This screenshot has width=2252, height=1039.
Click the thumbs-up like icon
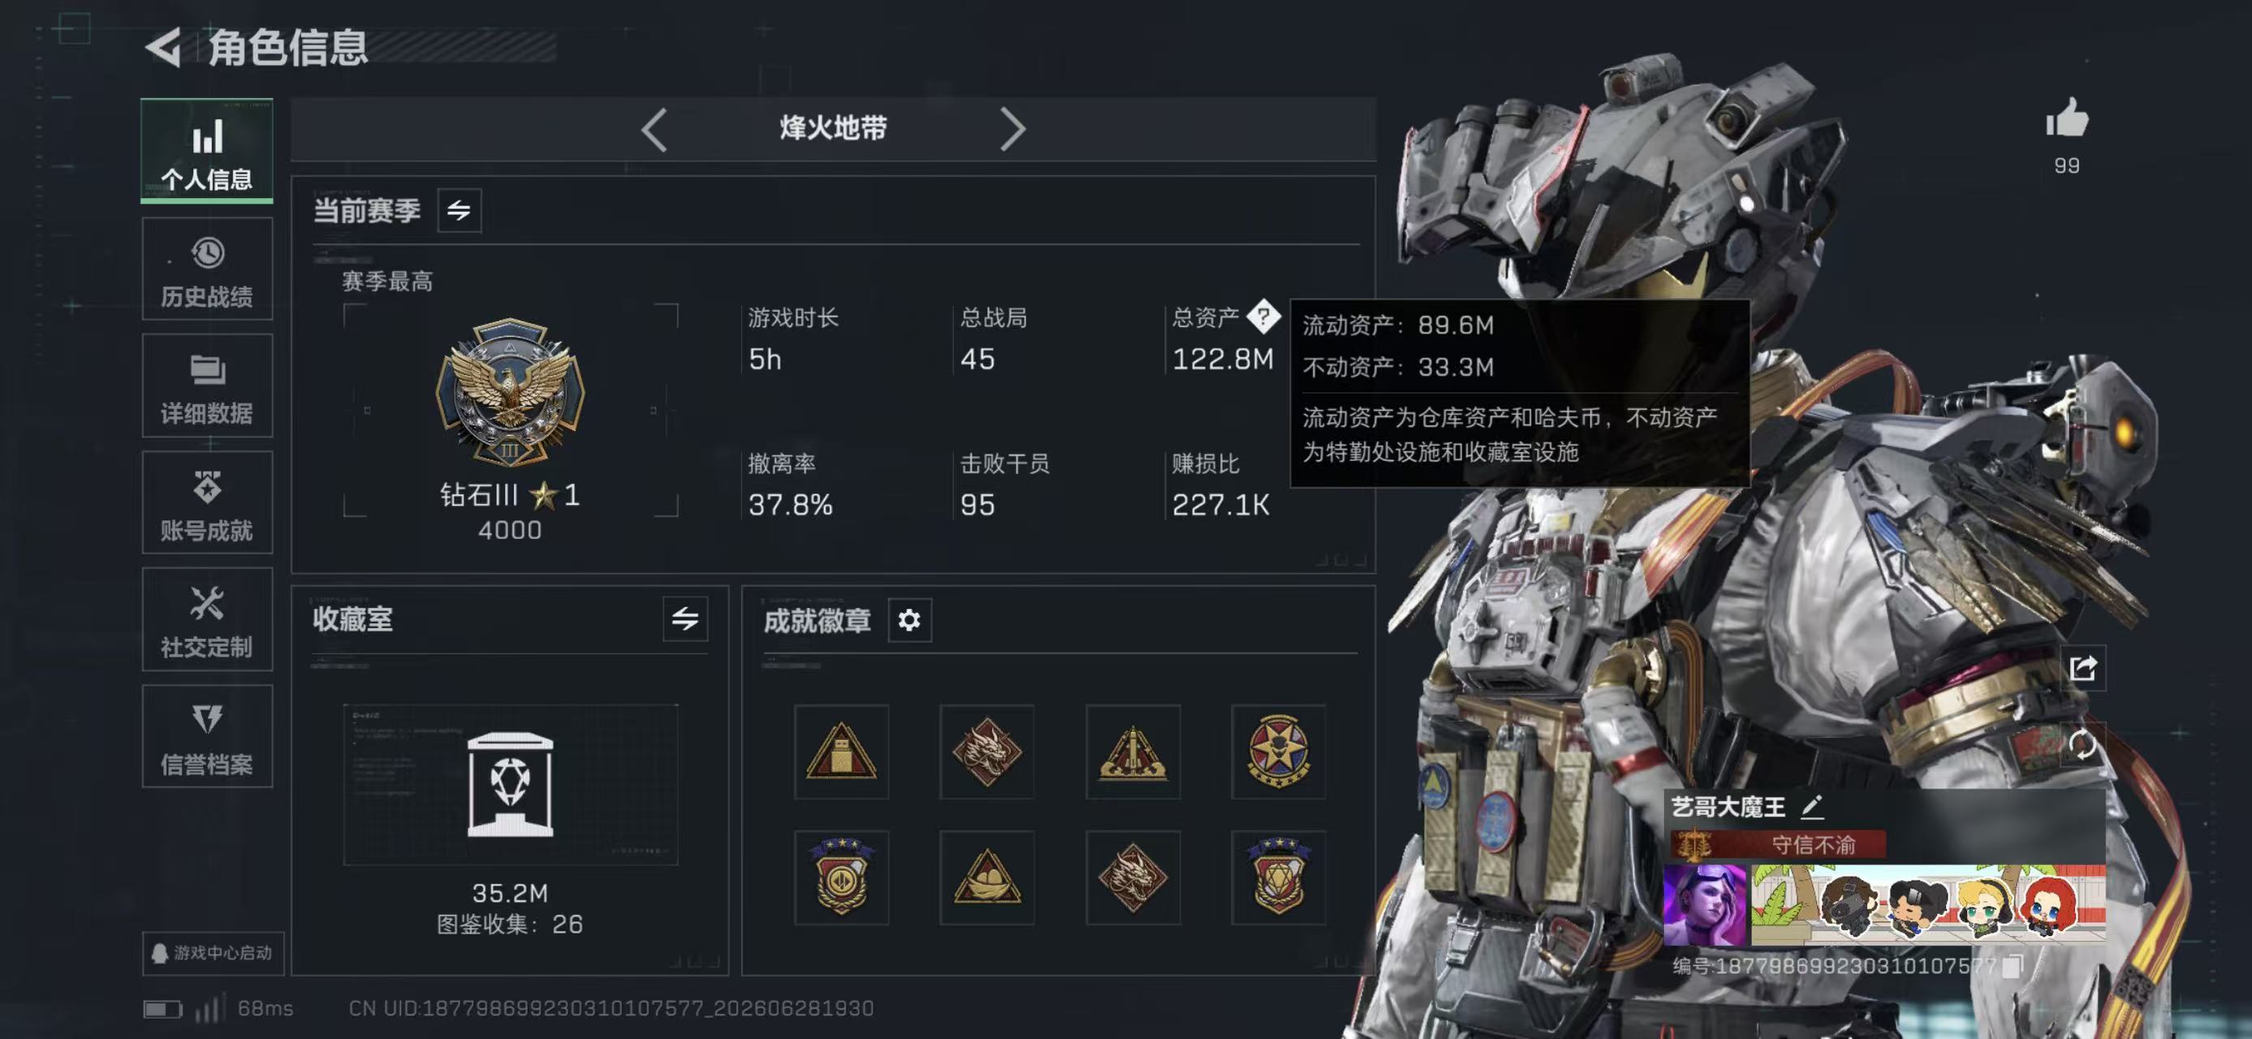[x=2067, y=118]
